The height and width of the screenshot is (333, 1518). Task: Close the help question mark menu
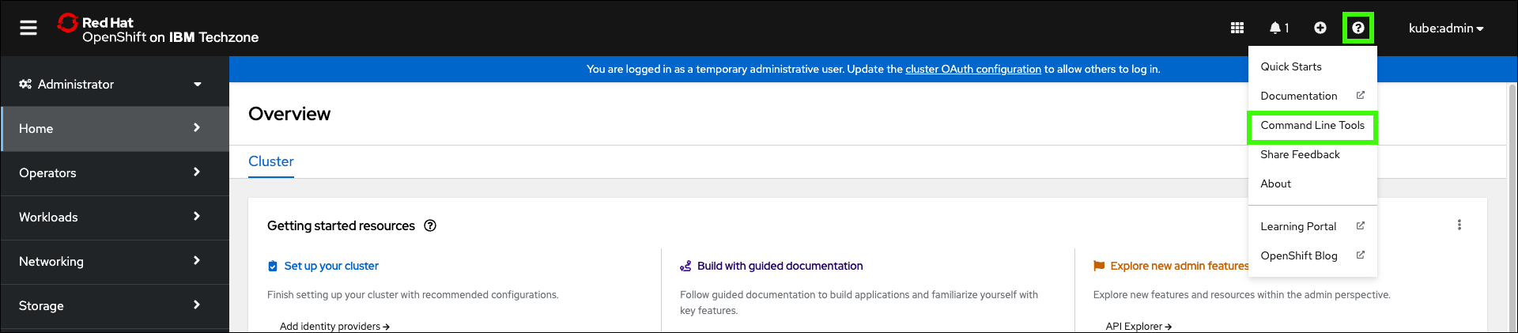tap(1358, 28)
